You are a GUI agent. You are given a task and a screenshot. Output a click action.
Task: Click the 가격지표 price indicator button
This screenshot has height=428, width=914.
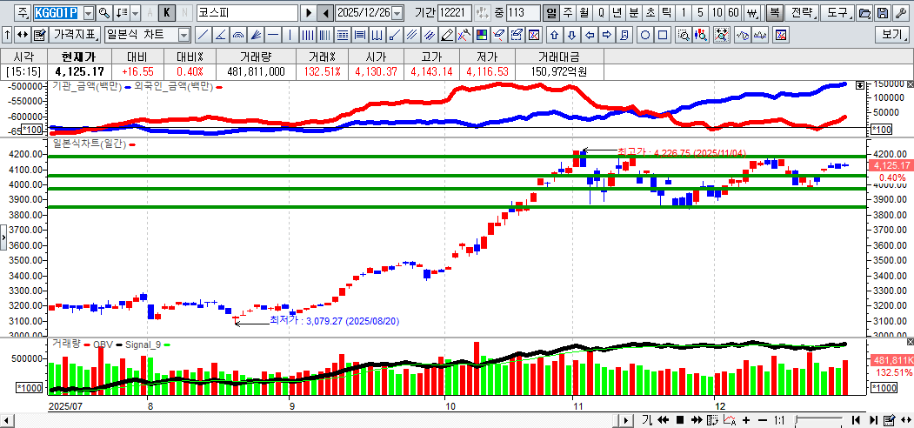pyautogui.click(x=75, y=35)
